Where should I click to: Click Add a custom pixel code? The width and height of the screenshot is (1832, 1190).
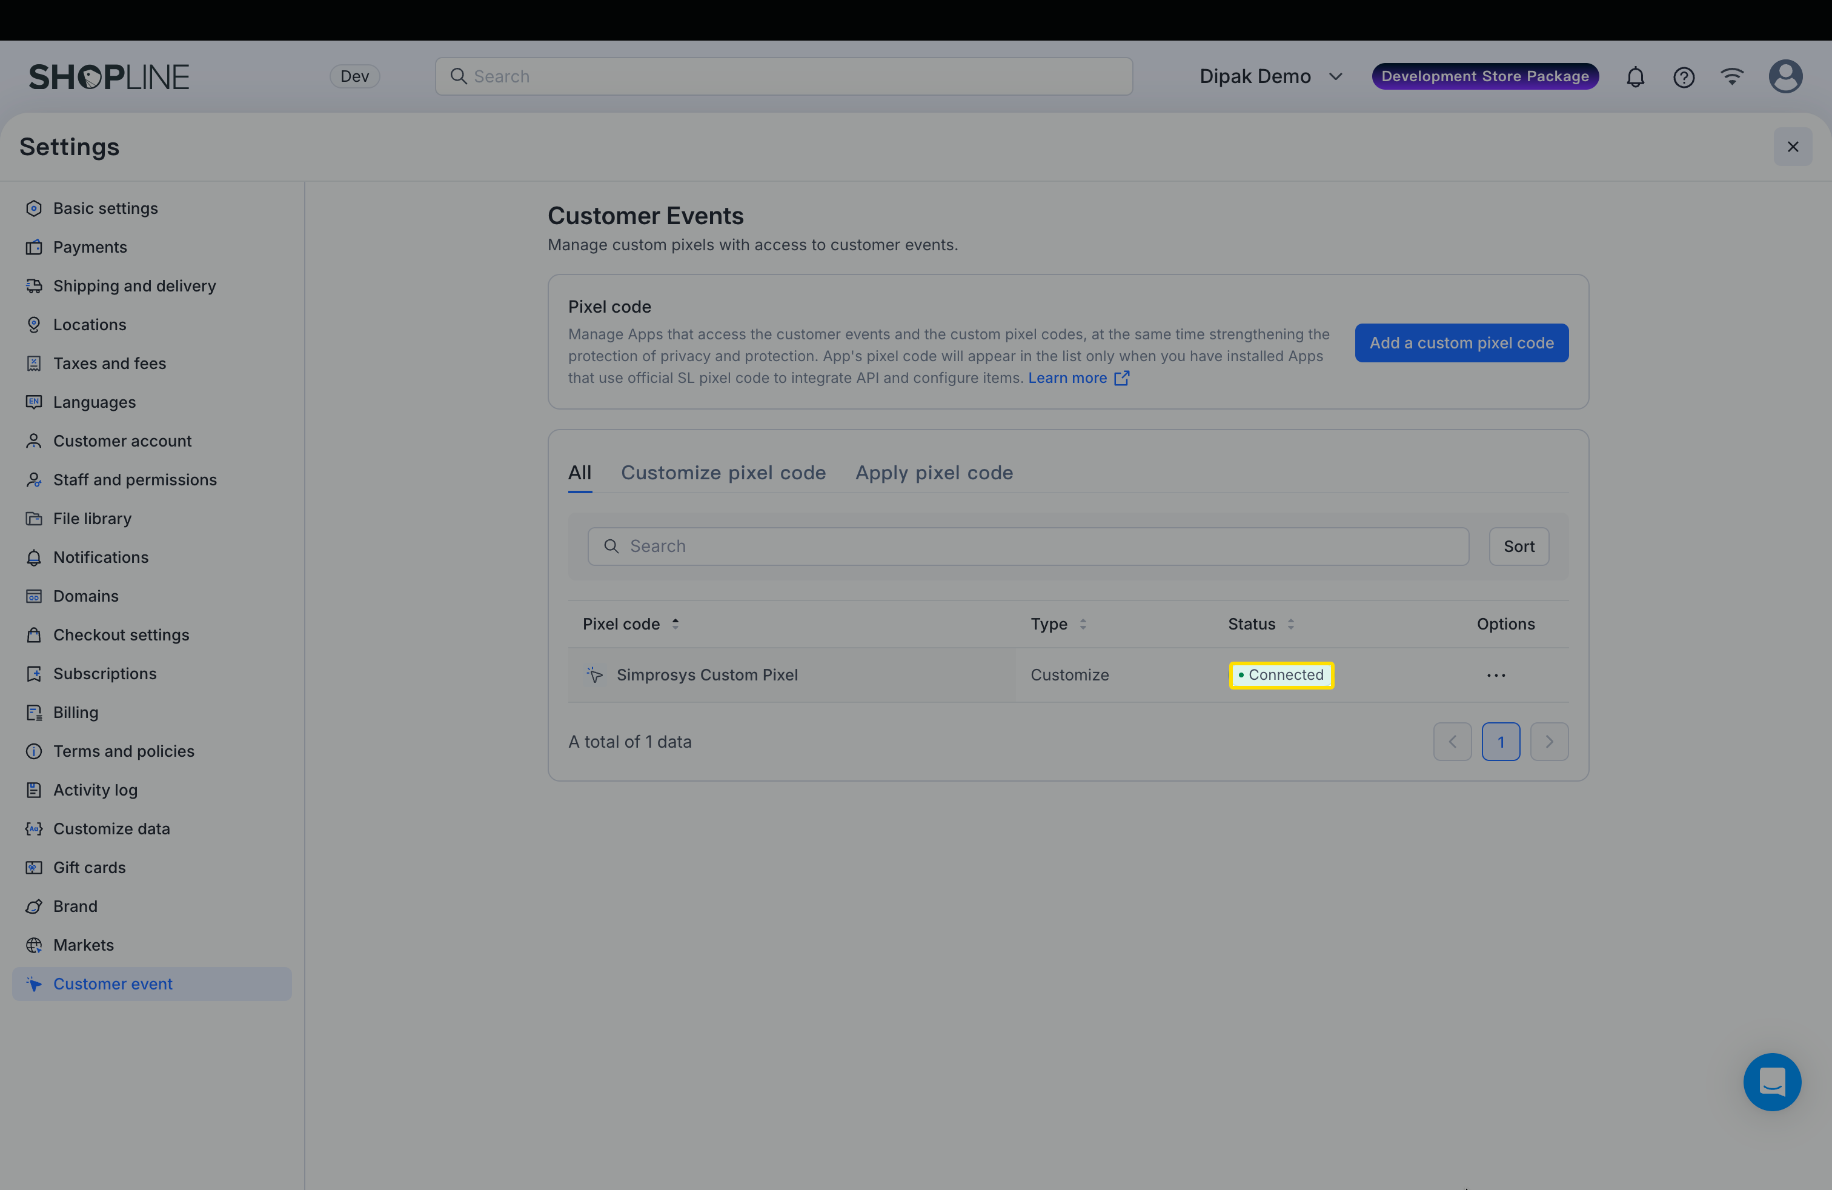pos(1461,342)
